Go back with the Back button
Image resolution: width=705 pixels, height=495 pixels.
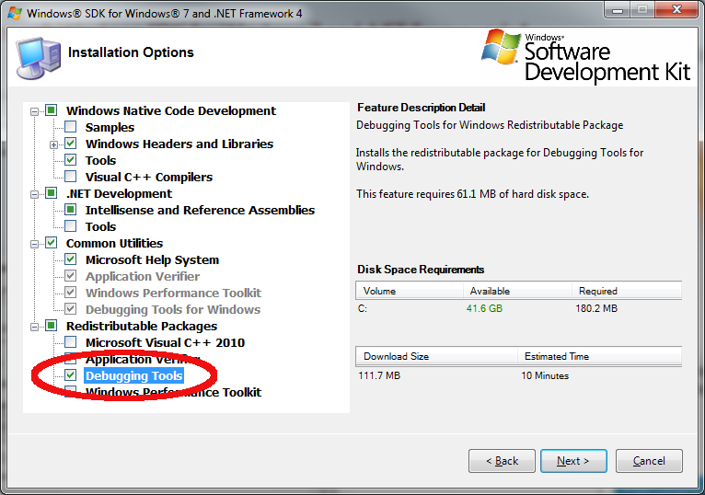tap(502, 461)
